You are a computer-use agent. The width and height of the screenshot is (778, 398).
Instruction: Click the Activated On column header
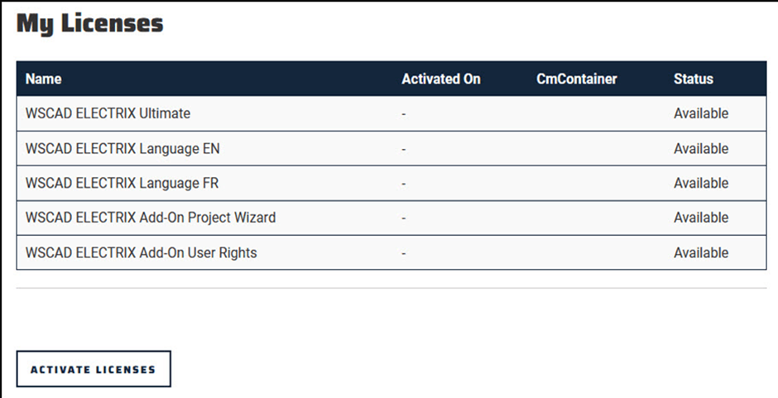[x=441, y=79]
